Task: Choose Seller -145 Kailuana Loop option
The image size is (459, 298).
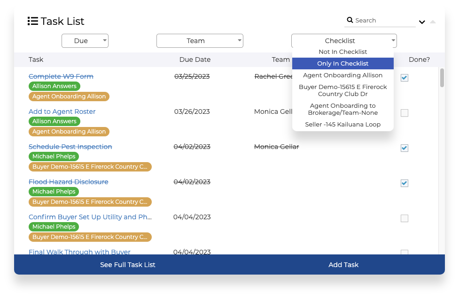Action: point(343,125)
